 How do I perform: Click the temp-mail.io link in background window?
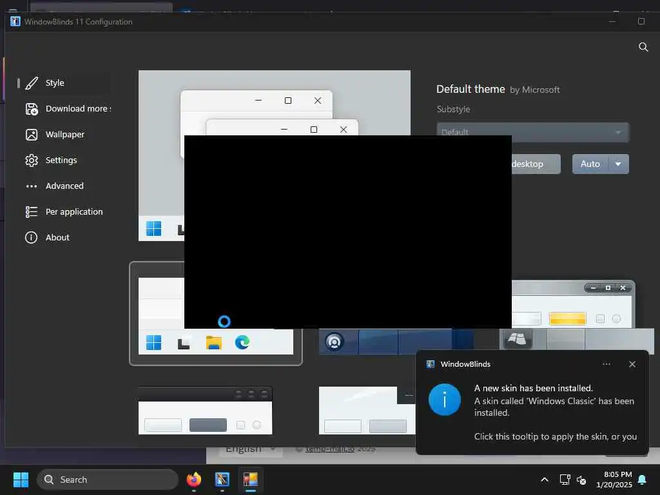(330, 449)
